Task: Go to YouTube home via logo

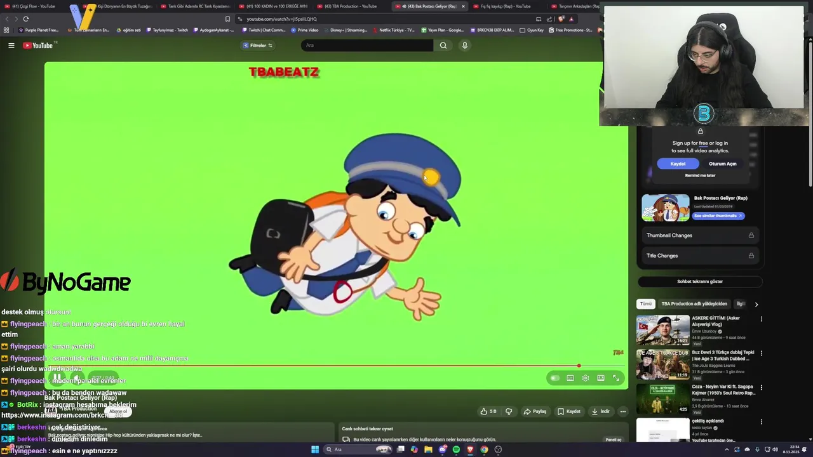Action: click(39, 45)
